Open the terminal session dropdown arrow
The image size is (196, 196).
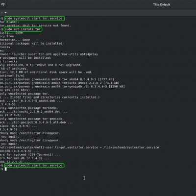coord(5,13)
